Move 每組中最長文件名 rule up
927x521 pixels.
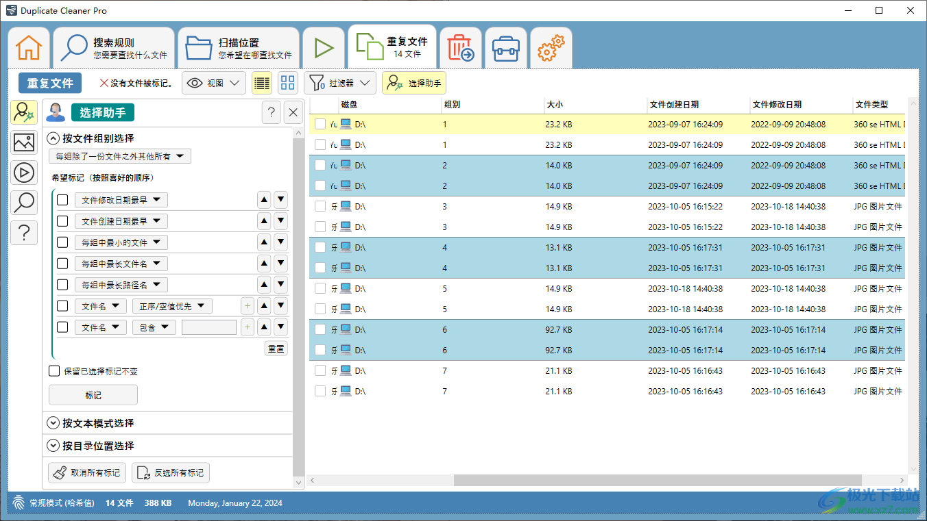tap(264, 264)
